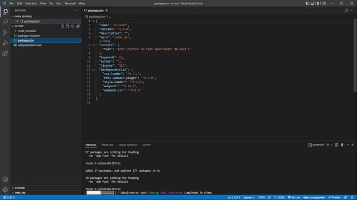The image size is (357, 200).
Task: Click the New Folder icon in Explorer
Action: point(67,26)
